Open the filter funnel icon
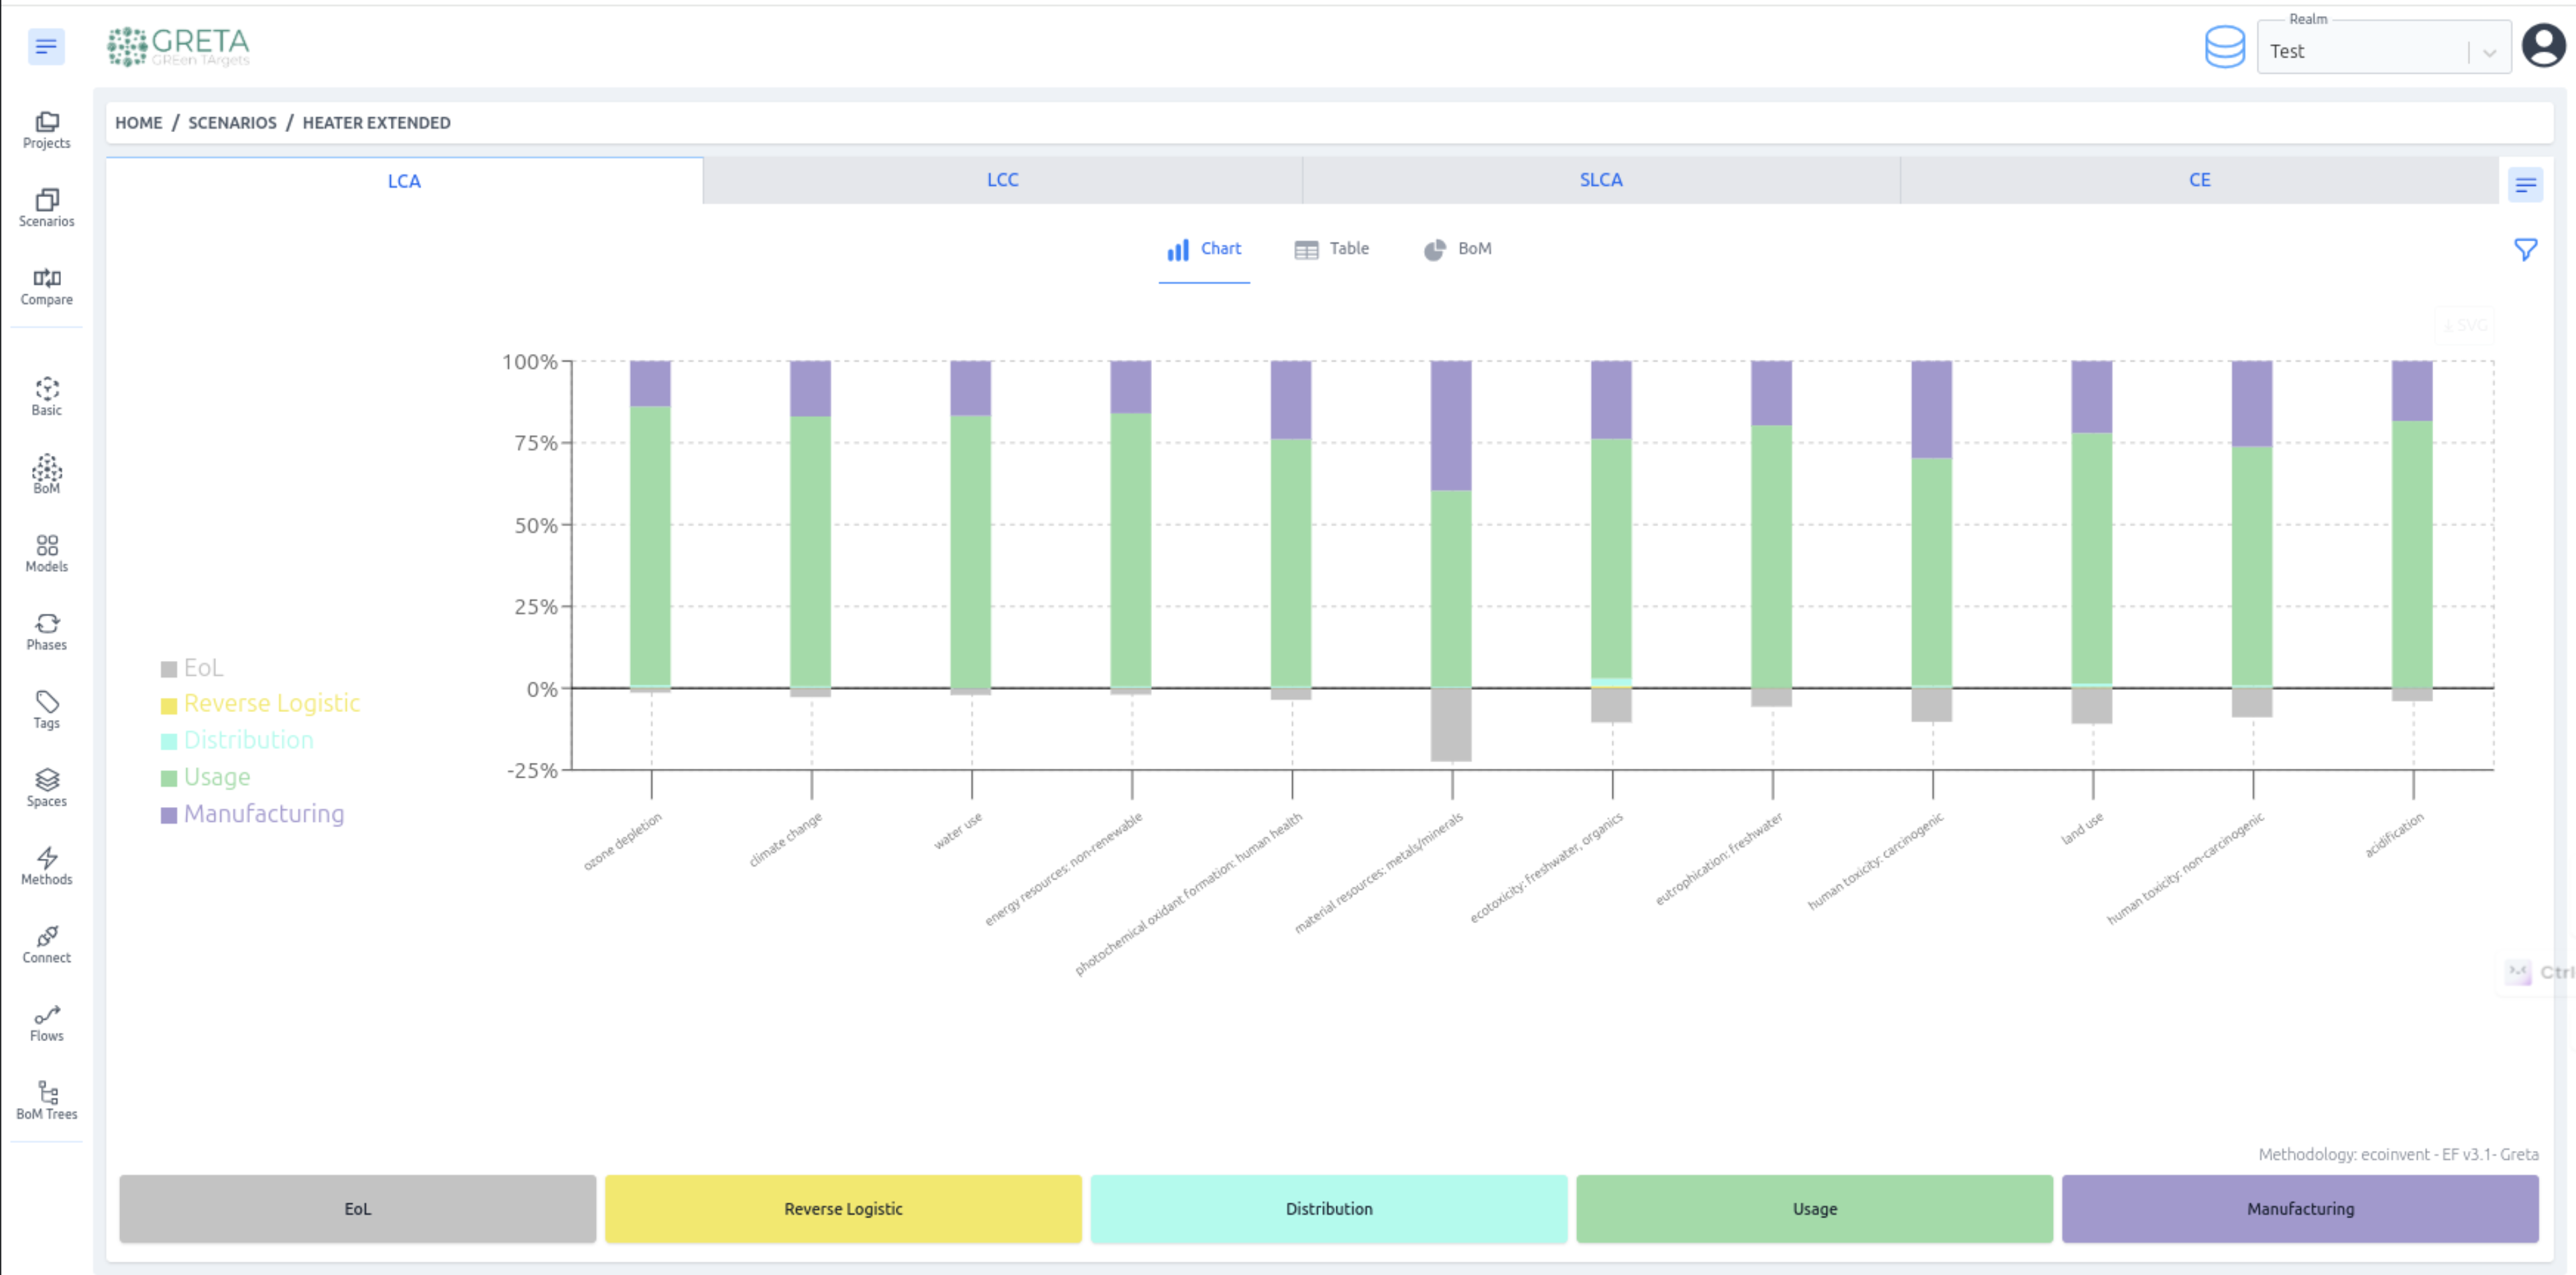This screenshot has width=2576, height=1275. tap(2525, 249)
